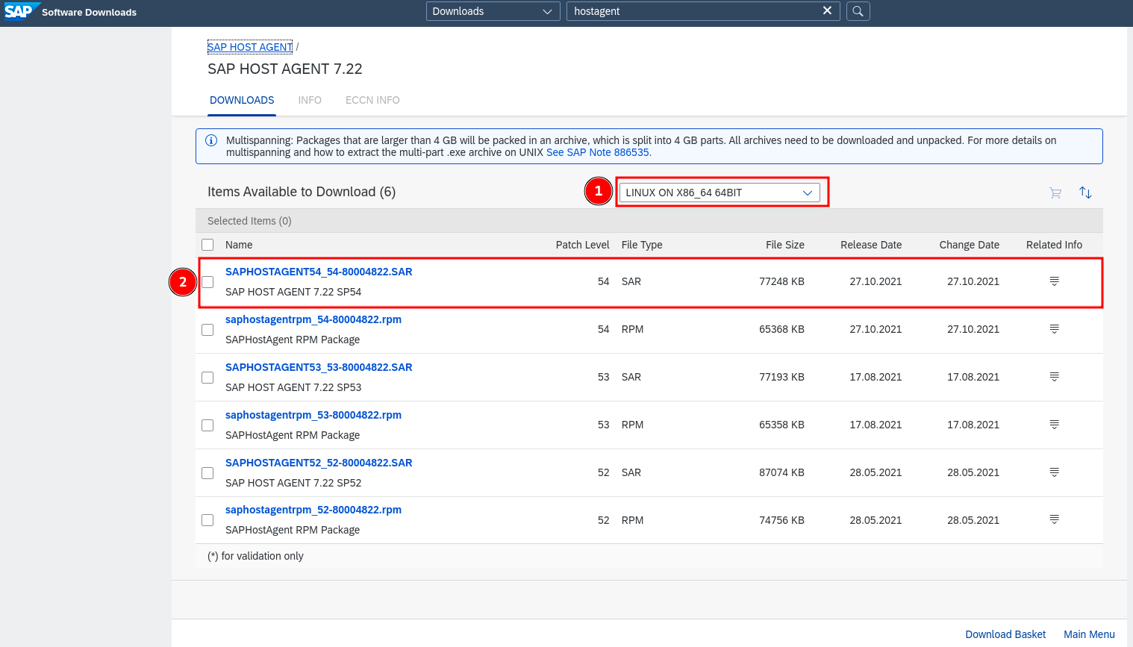Select all items using header checkbox
This screenshot has width=1133, height=647.
tap(208, 245)
